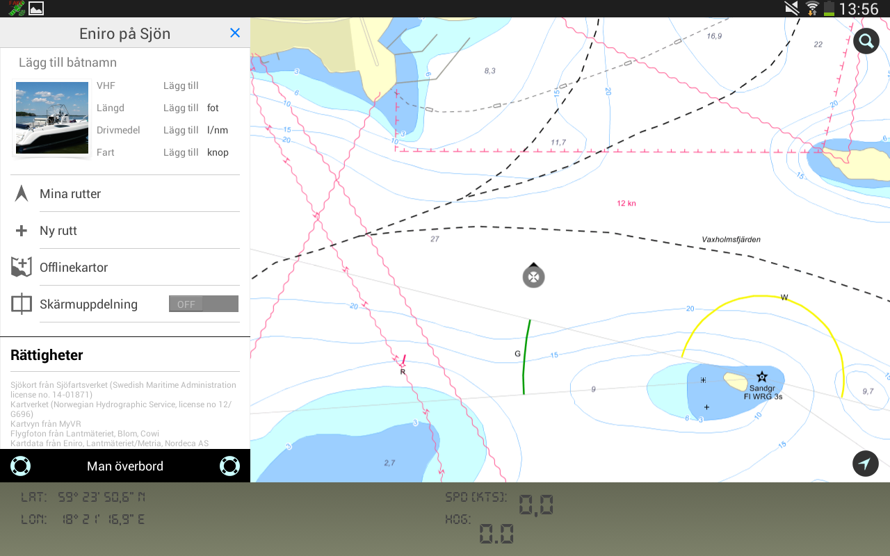This screenshot has height=556, width=890.
Task: Open the map search magnifier icon
Action: click(866, 42)
